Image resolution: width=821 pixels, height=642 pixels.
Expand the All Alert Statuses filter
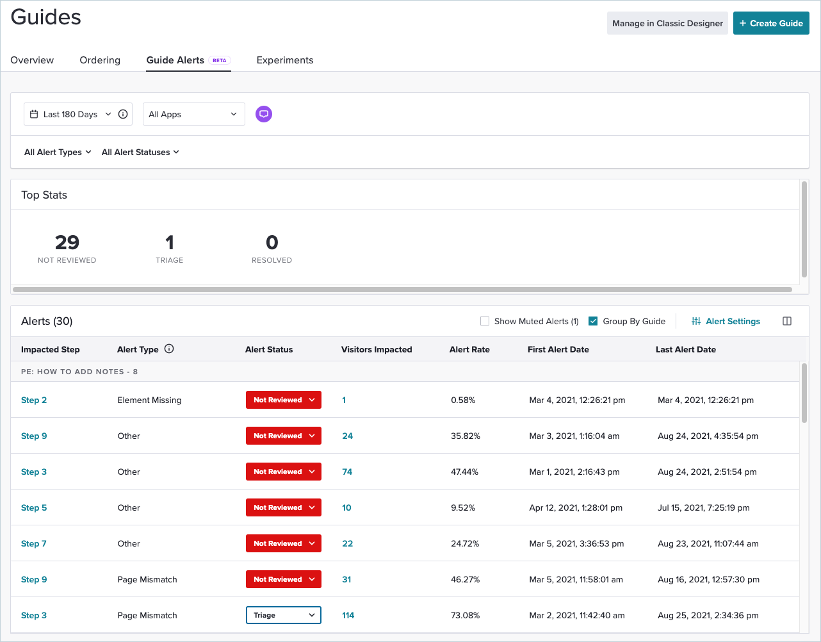(x=140, y=152)
